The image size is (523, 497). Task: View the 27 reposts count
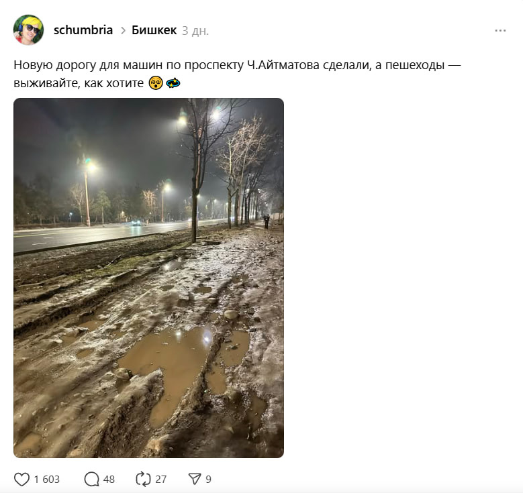(x=160, y=480)
